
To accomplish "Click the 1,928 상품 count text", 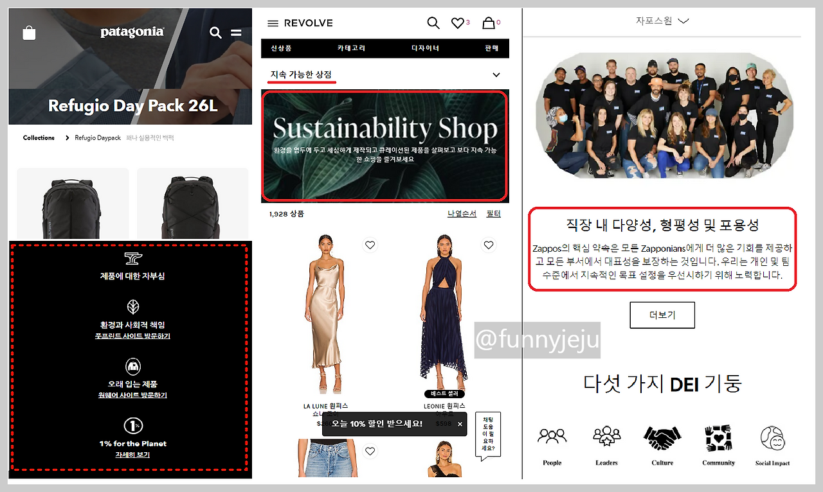I will pos(287,214).
